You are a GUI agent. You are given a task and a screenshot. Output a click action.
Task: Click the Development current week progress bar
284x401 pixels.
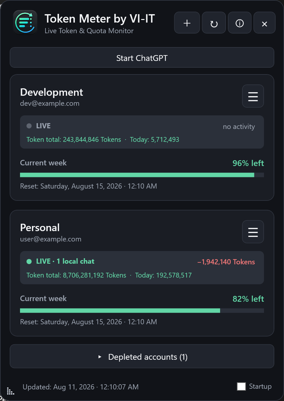[142, 175]
